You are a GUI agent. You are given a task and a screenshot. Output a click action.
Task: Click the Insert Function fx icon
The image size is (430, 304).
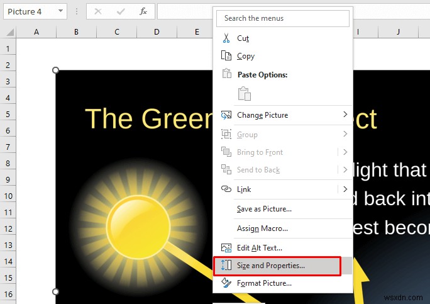coord(143,11)
